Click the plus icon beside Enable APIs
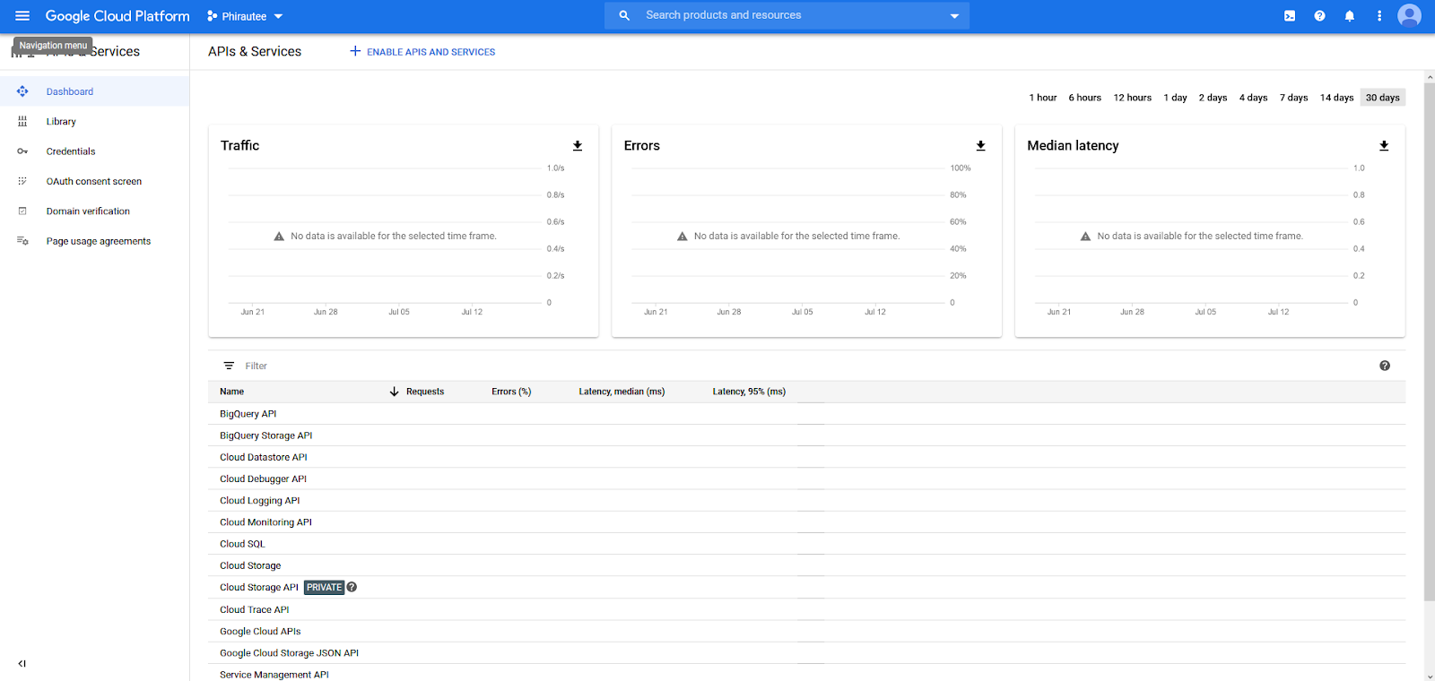Screen dimensions: 1435x681 [x=355, y=51]
